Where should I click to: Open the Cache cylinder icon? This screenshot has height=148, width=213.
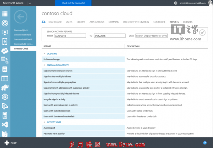(5, 134)
